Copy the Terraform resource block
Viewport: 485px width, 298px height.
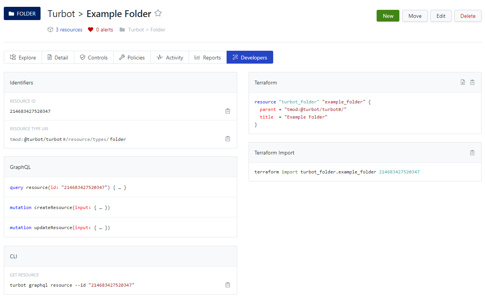tap(472, 82)
